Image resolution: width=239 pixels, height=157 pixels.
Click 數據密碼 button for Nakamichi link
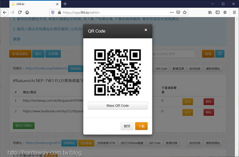pyautogui.click(x=178, y=68)
